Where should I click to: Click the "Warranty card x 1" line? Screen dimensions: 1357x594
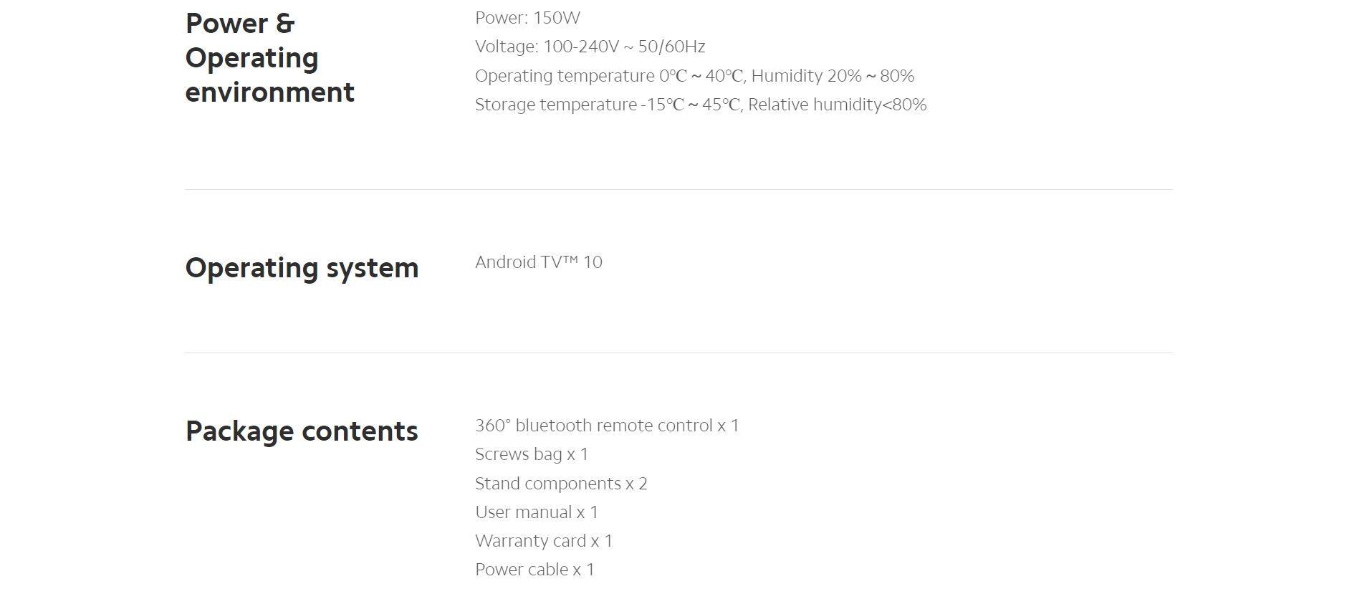(543, 541)
